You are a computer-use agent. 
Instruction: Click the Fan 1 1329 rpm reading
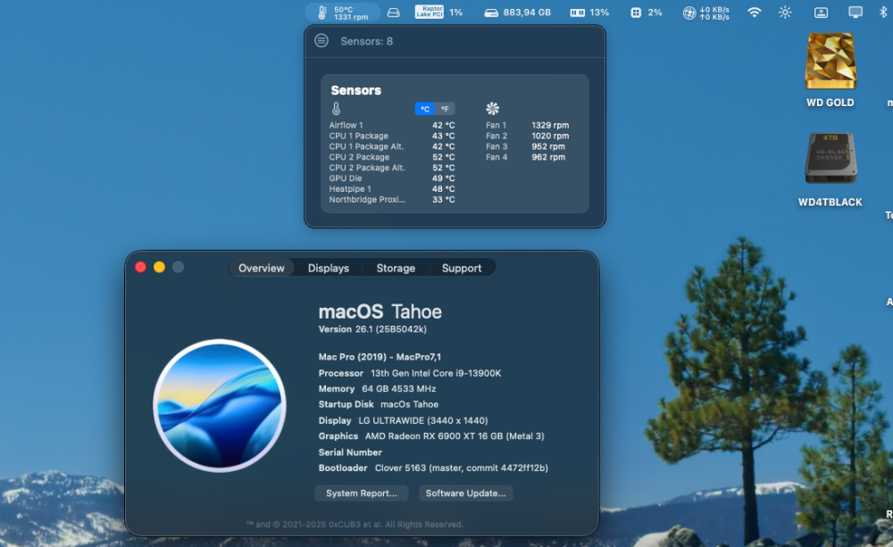(x=528, y=125)
